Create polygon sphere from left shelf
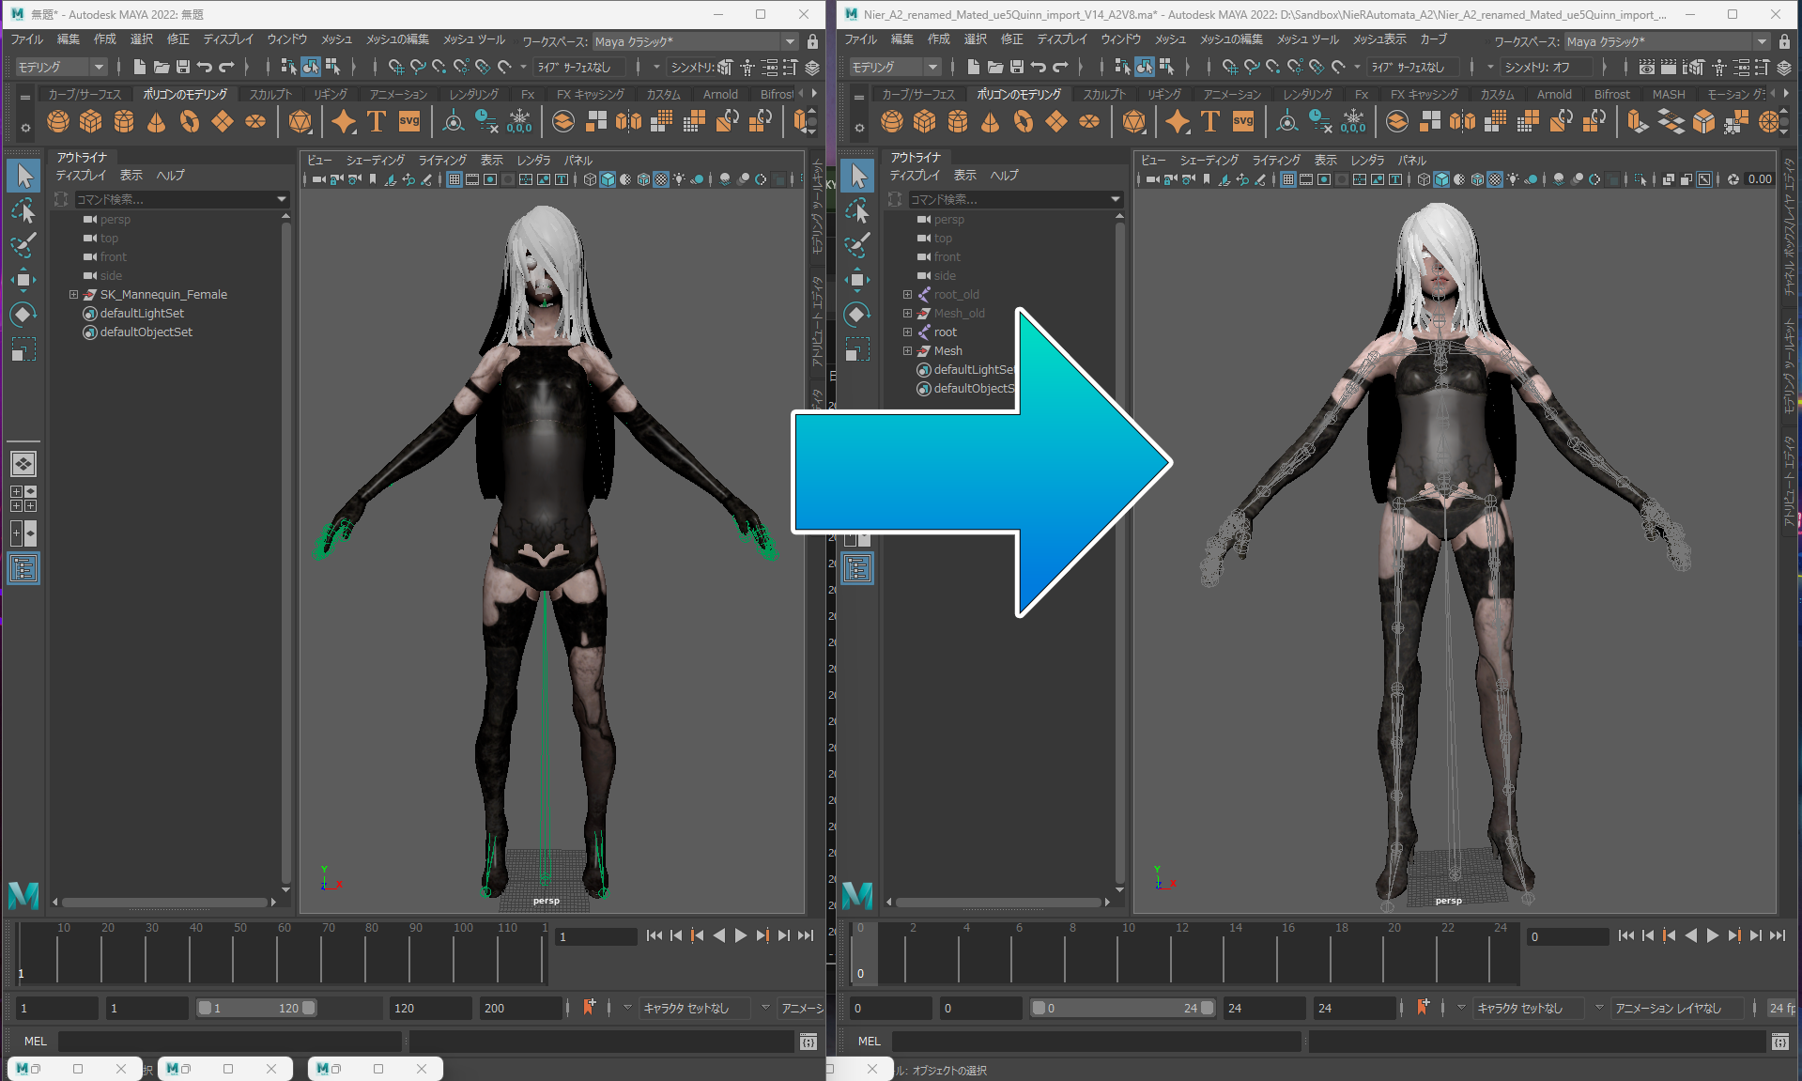Screen dimensions: 1802x1081 coord(58,122)
